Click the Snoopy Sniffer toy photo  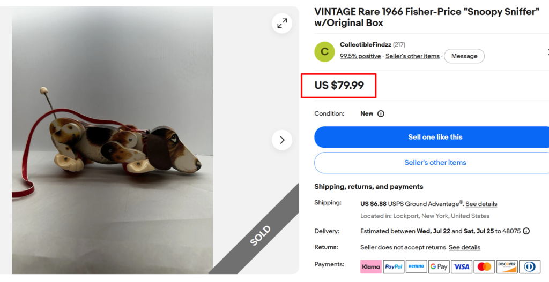pos(113,140)
